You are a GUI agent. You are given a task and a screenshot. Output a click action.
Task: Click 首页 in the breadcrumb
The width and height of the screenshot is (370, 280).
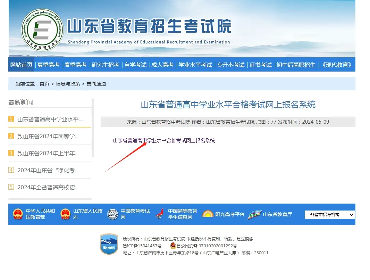[x=44, y=84]
